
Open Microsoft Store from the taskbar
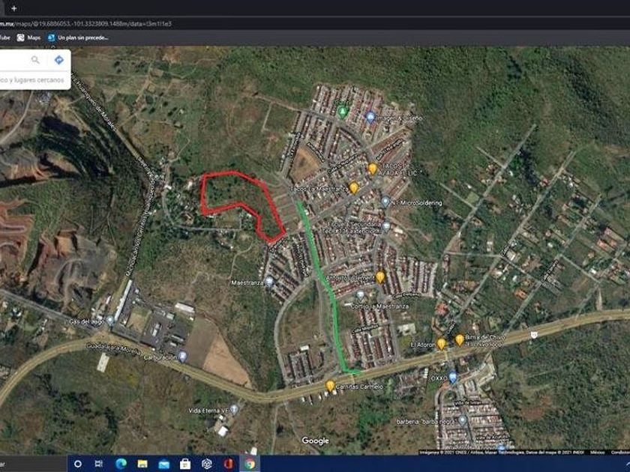[x=185, y=464]
